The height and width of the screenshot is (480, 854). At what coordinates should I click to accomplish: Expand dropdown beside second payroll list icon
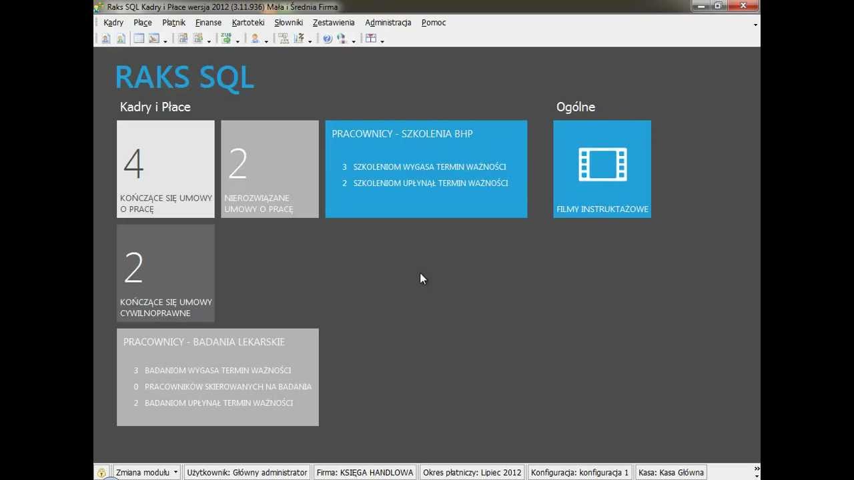tap(209, 41)
